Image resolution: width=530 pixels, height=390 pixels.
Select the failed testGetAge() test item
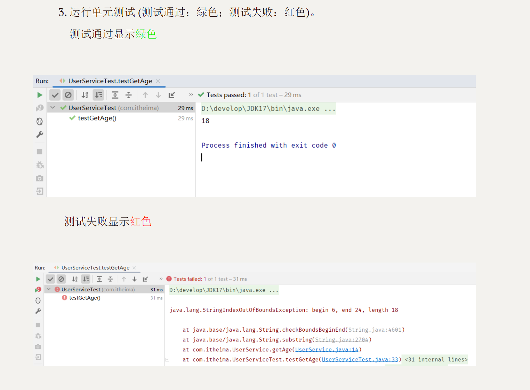(x=85, y=298)
